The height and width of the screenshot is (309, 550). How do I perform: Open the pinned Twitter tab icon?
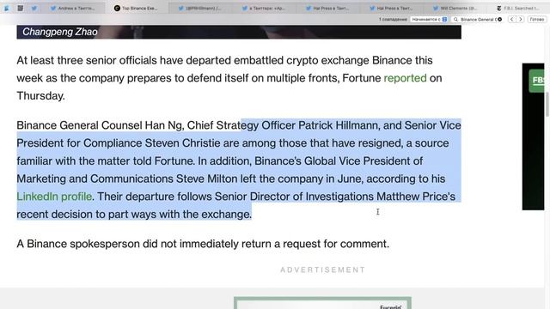pyautogui.click(x=34, y=8)
